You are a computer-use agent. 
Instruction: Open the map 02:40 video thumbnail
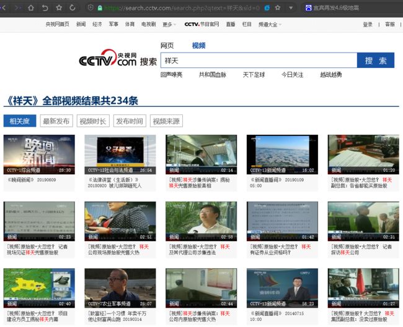click(x=39, y=288)
